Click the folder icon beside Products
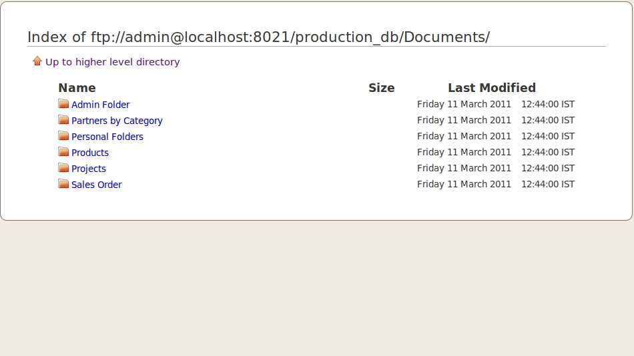 point(63,151)
